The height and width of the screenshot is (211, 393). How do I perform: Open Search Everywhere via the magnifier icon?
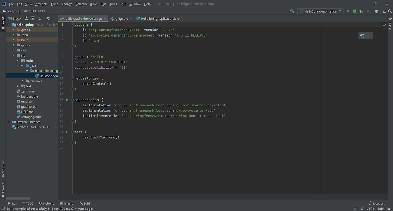click(x=390, y=11)
